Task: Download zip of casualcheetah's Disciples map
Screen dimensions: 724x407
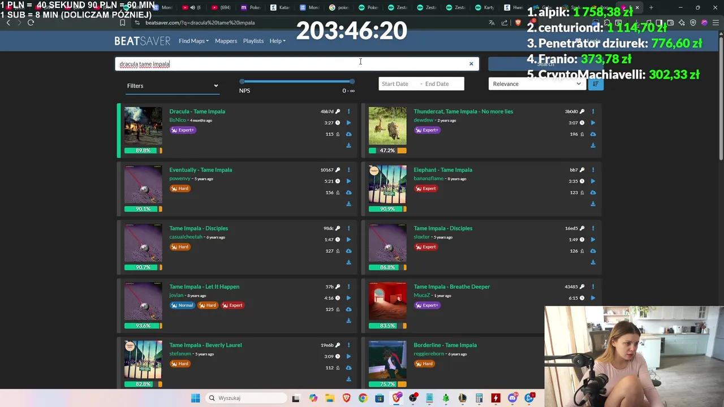Action: (348, 262)
